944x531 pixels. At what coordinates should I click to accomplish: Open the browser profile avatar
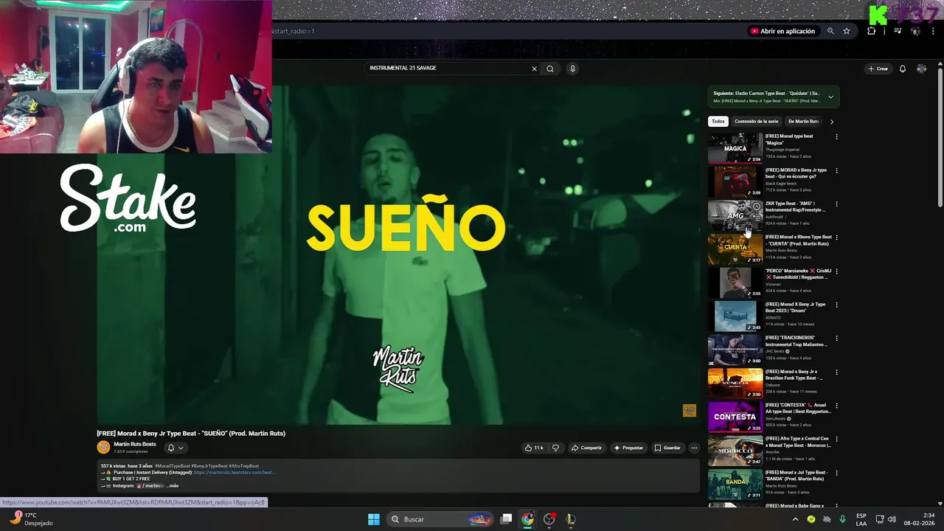coord(915,31)
